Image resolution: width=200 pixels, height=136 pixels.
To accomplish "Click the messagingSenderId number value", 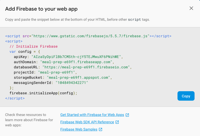I will pyautogui.click(x=72, y=83).
